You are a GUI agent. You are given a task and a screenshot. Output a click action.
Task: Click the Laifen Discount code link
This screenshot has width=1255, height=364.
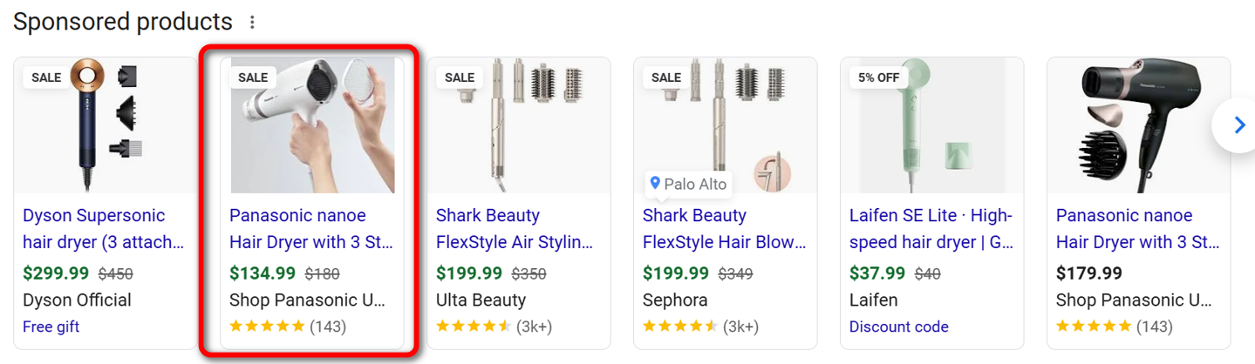click(x=899, y=327)
